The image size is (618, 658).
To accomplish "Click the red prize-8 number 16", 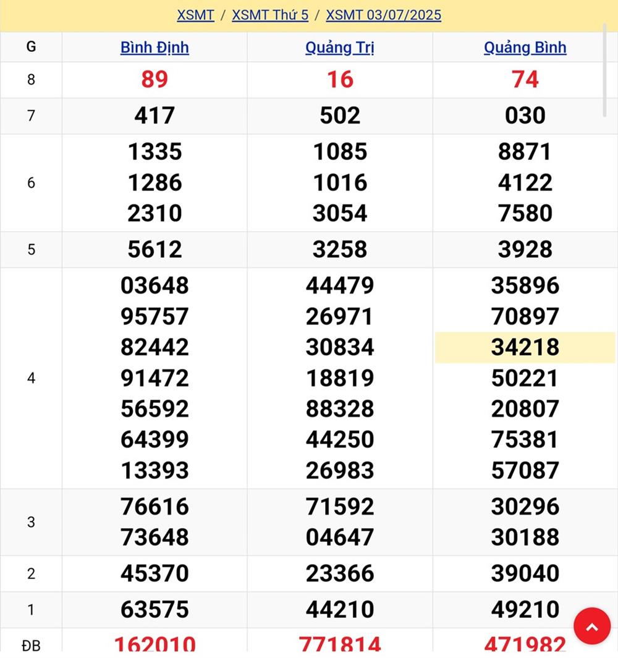I will point(340,79).
